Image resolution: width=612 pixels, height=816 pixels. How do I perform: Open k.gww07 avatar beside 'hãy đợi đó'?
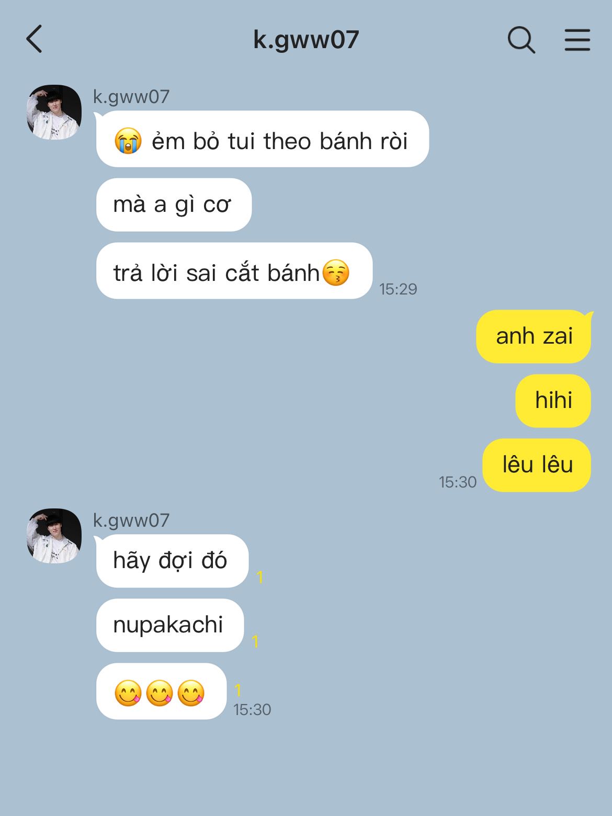click(x=54, y=536)
